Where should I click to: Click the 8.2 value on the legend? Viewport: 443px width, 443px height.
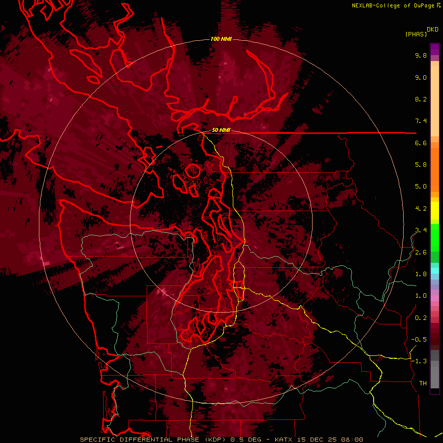[x=421, y=99]
